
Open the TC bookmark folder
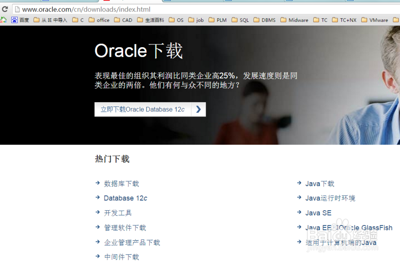point(320,20)
